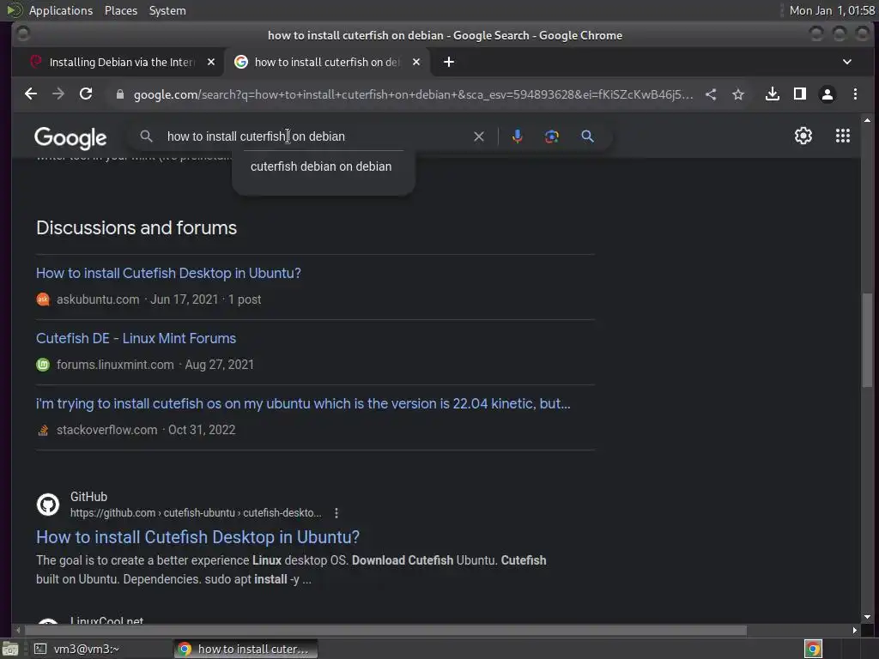Click the horizontal scrollbar right arrow

(x=854, y=631)
